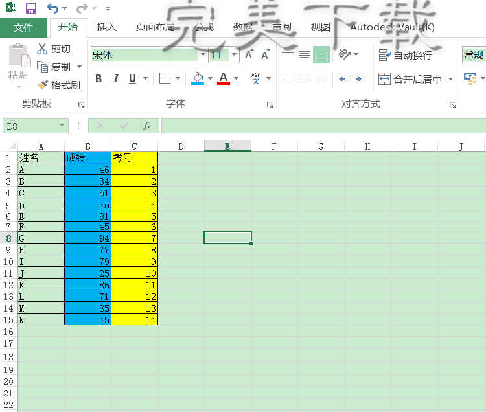Open the 剪贴板 clipboard dialog launcher
The height and width of the screenshot is (412, 486).
click(82, 105)
